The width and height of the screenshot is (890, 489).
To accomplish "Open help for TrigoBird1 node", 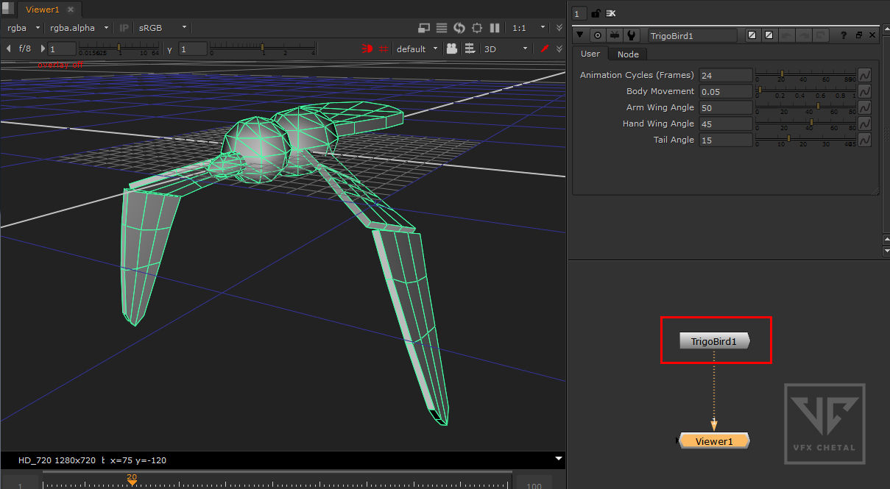I will [844, 35].
